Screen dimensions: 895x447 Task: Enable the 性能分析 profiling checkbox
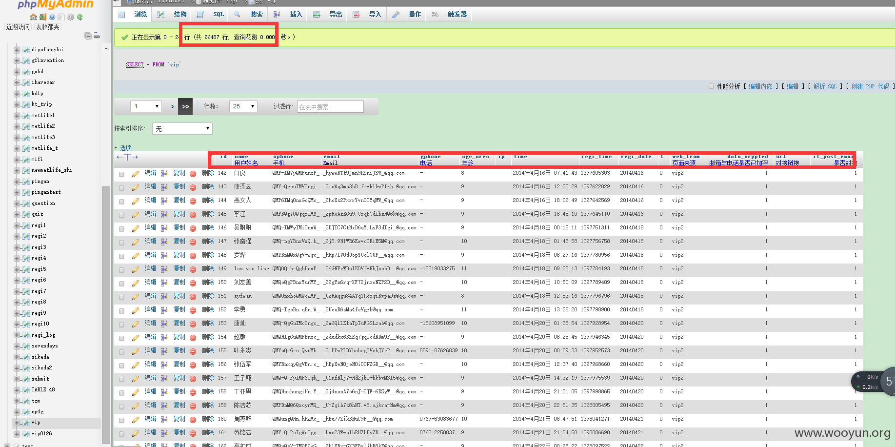click(711, 86)
